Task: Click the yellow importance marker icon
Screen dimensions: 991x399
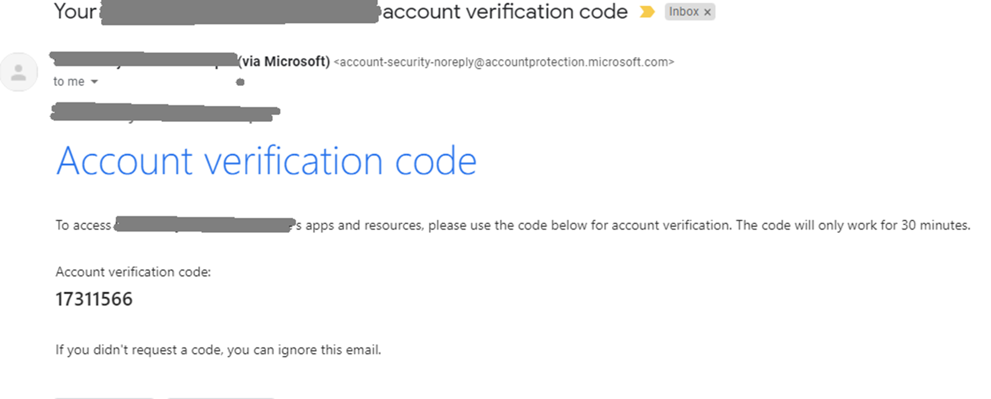Action: pos(647,12)
